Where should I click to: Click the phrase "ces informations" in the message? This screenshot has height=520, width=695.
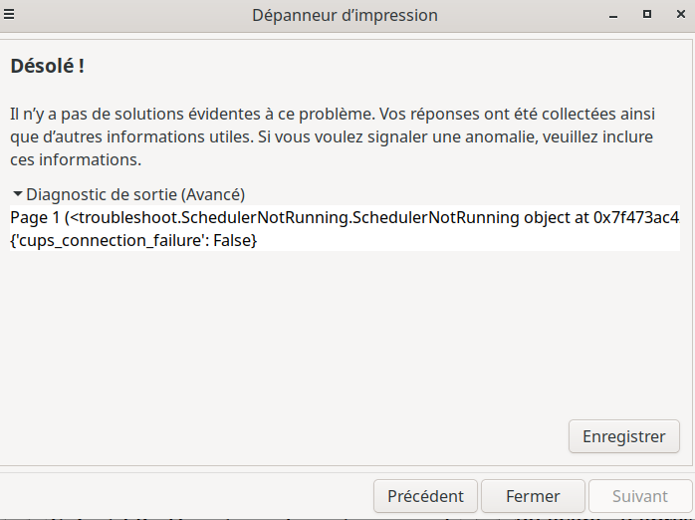(x=76, y=159)
